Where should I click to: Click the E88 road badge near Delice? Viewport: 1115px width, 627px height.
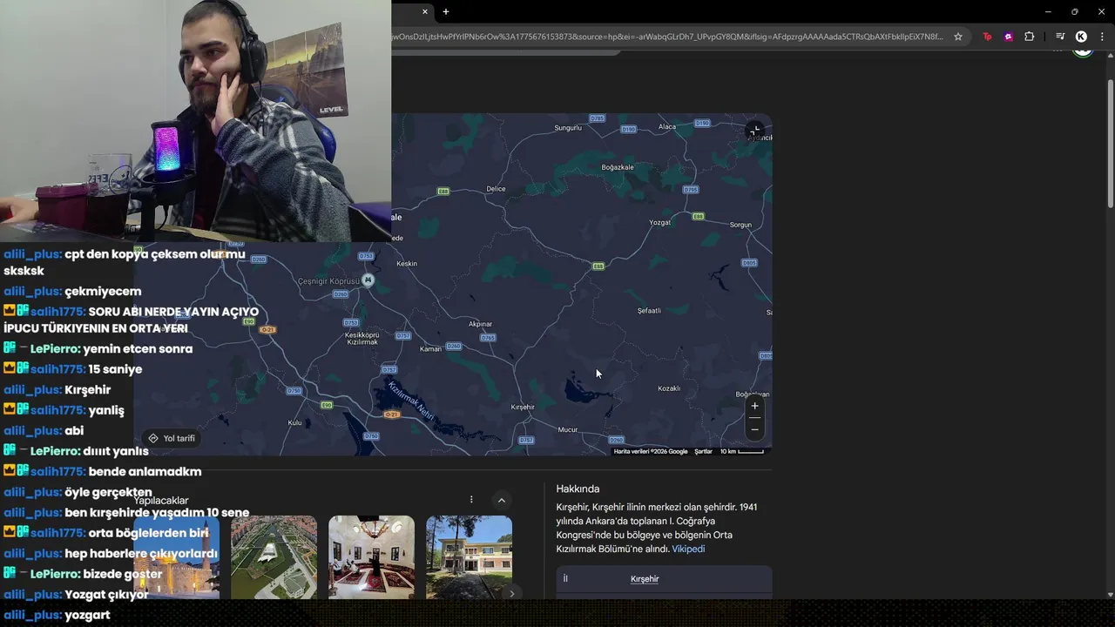[x=443, y=192]
